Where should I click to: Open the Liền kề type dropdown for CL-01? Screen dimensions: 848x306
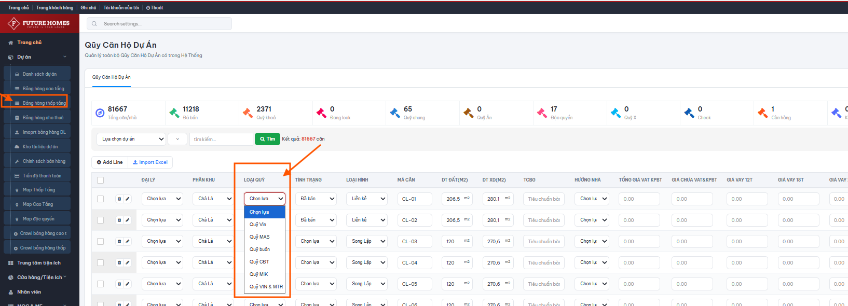click(x=367, y=199)
